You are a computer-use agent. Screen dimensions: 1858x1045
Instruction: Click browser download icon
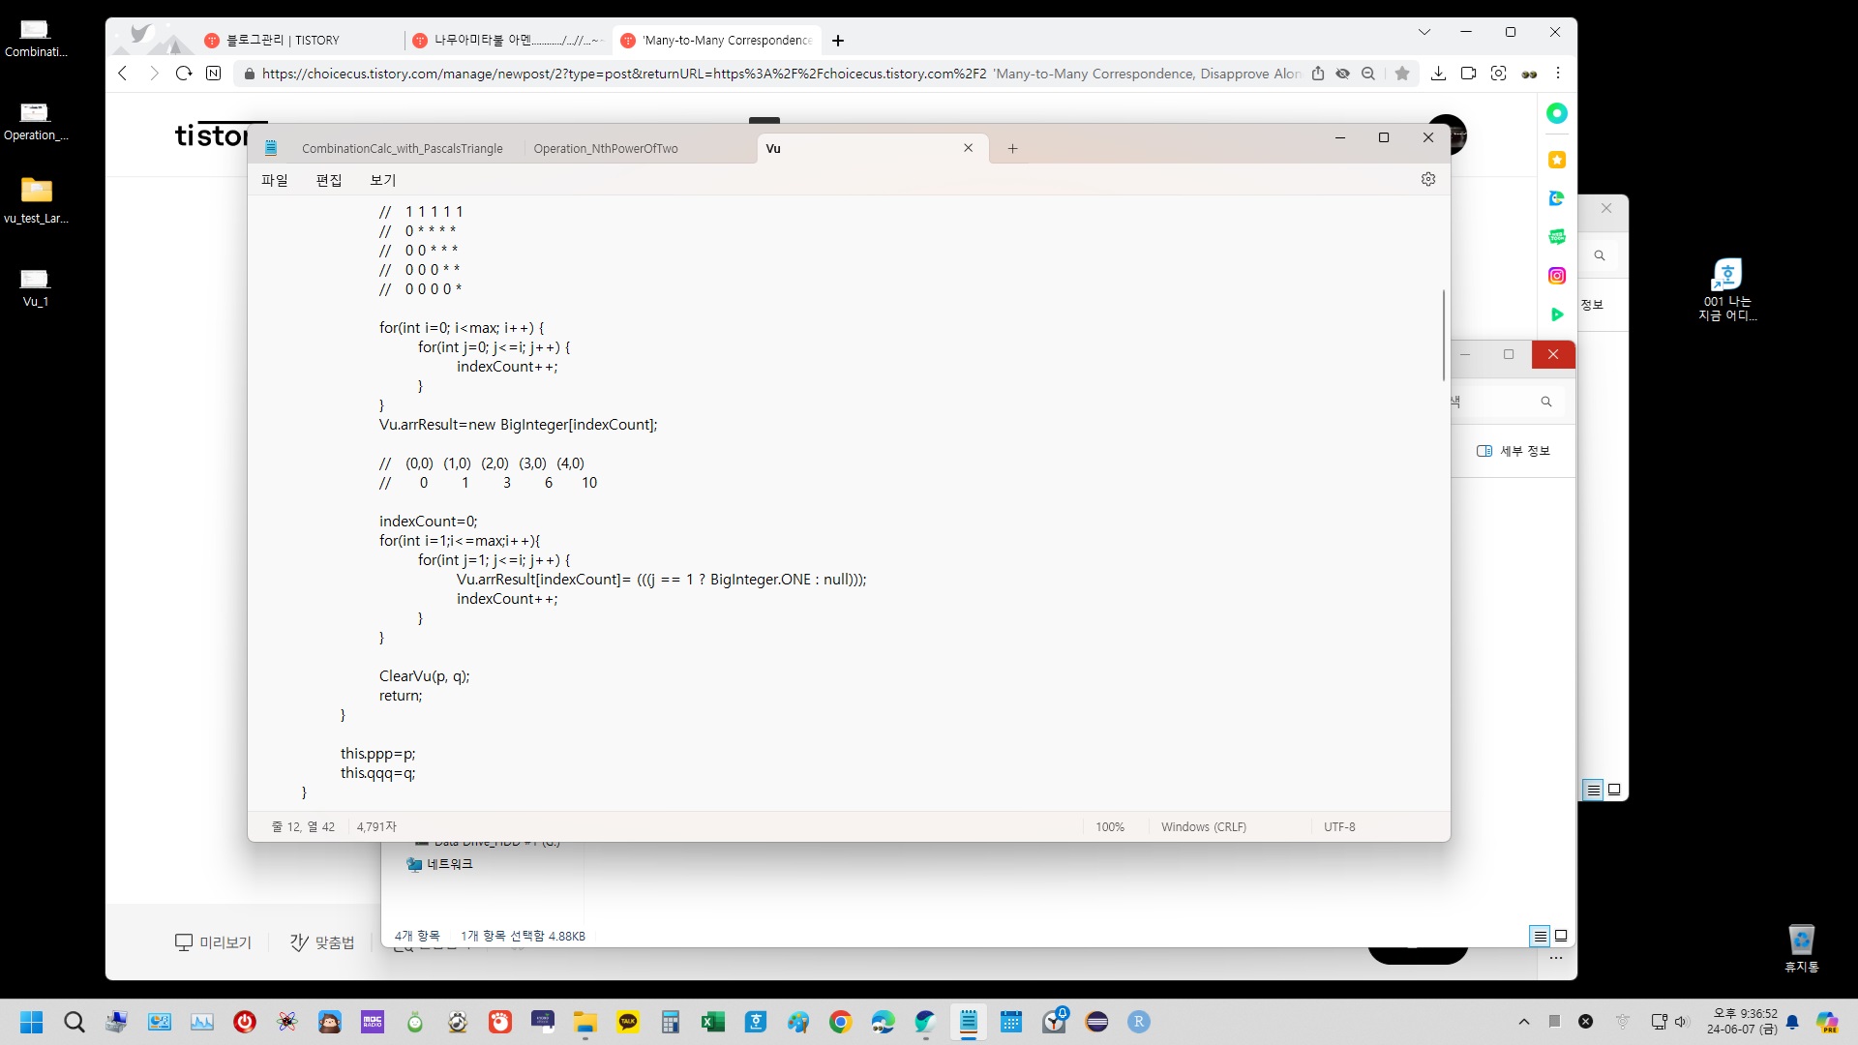[1438, 74]
